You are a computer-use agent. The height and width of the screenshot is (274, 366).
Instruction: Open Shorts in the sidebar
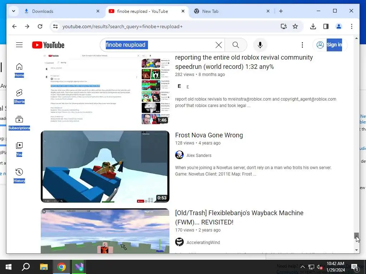click(x=19, y=96)
